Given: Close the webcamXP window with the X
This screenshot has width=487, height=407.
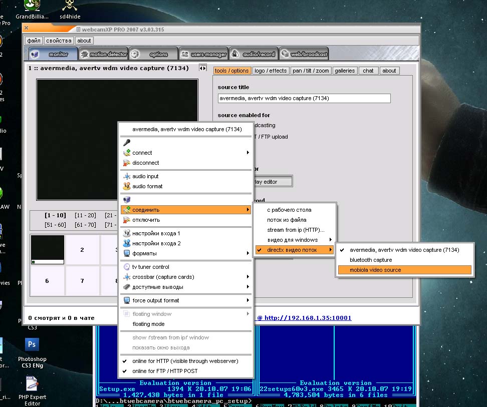Looking at the screenshot, I should [x=27, y=28].
